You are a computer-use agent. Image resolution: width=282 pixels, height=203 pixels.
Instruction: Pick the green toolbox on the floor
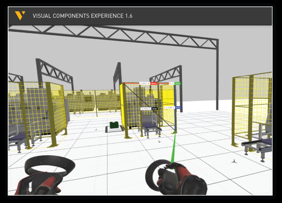point(114,125)
